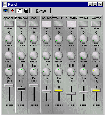
Task: Click the Pan knob on стринги channel
Action: point(59,71)
